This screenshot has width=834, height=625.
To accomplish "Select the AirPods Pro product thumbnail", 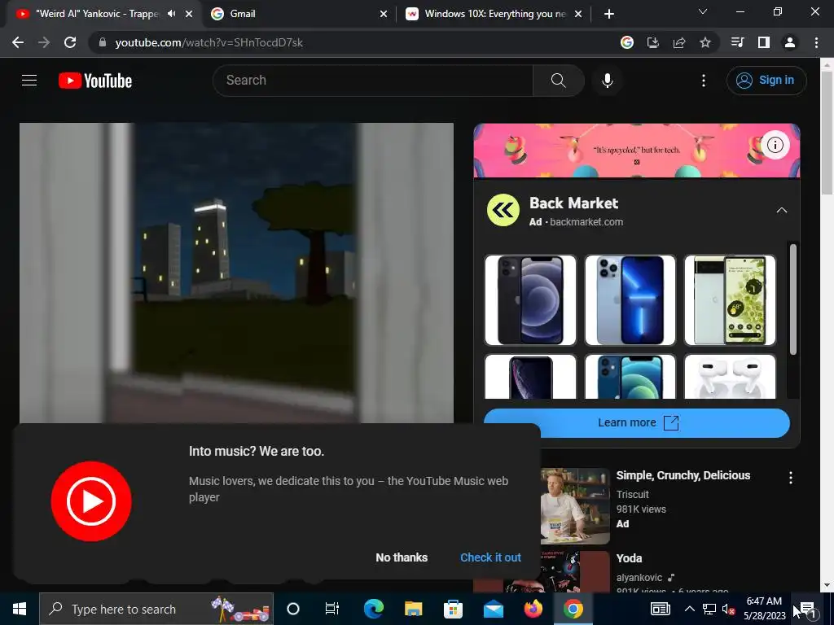I will point(730,376).
